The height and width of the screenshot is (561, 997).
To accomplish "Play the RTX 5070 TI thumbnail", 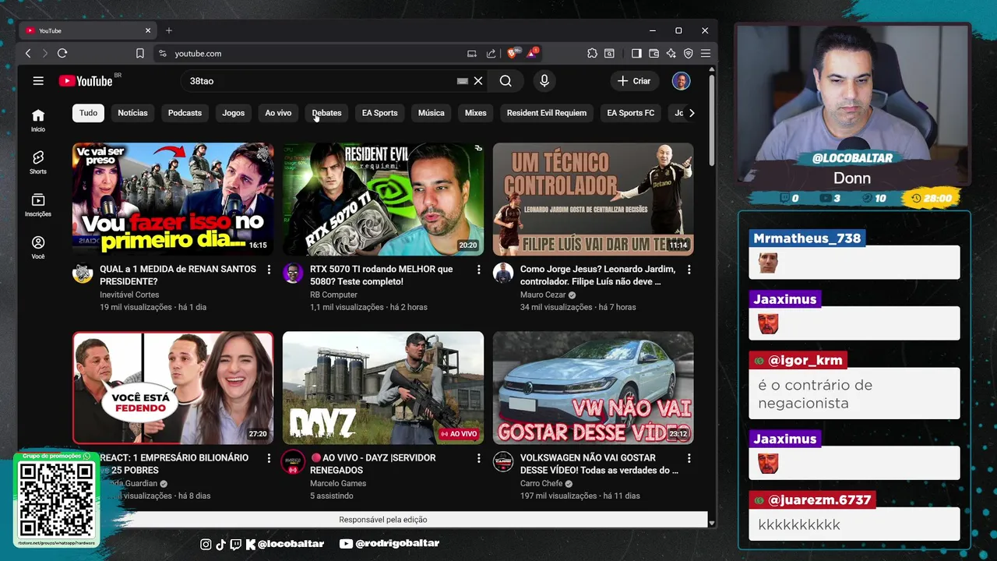I will click(383, 199).
